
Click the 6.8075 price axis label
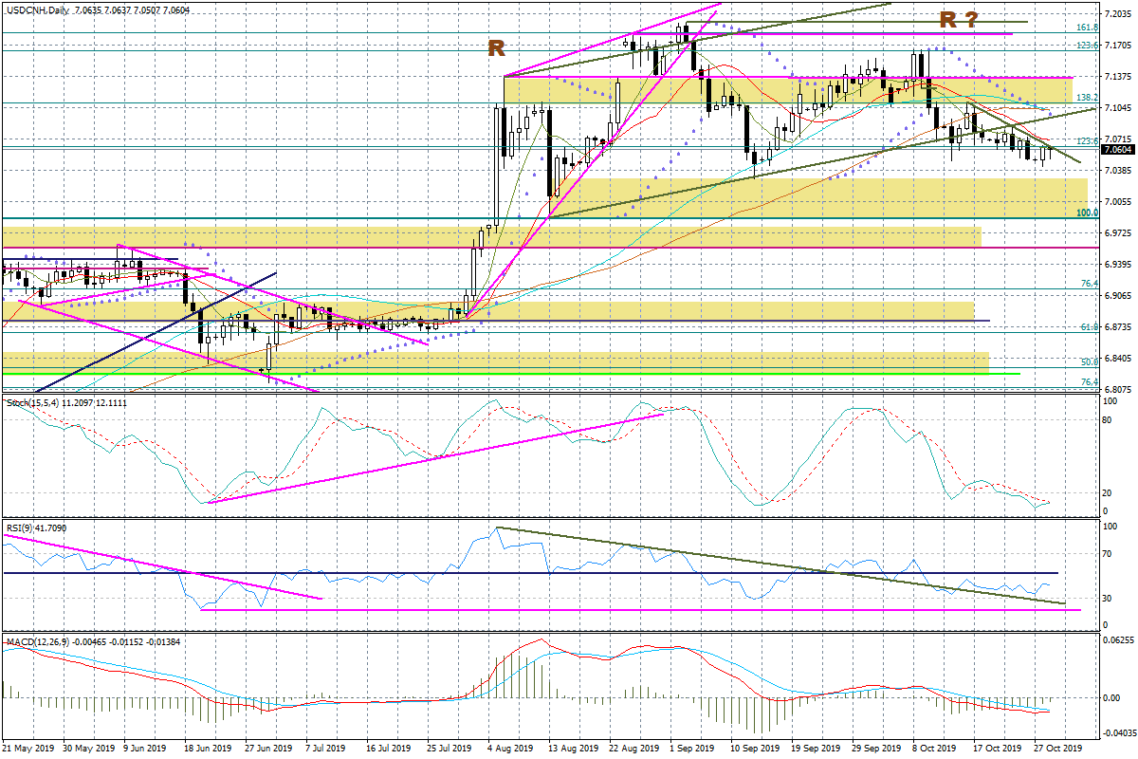[x=1117, y=390]
